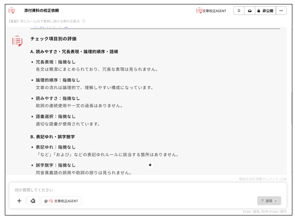The width and height of the screenshot is (295, 219).
Task: Click the agent avatar beside the response
Action: click(x=17, y=41)
